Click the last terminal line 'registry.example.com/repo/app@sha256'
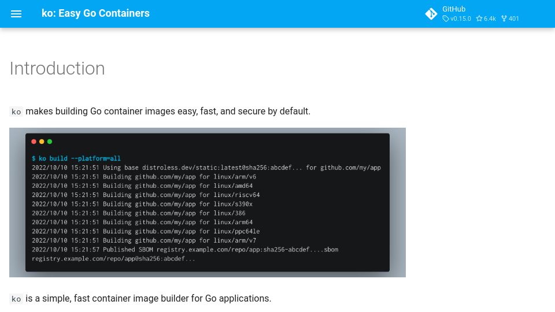This screenshot has width=555, height=312. click(113, 259)
